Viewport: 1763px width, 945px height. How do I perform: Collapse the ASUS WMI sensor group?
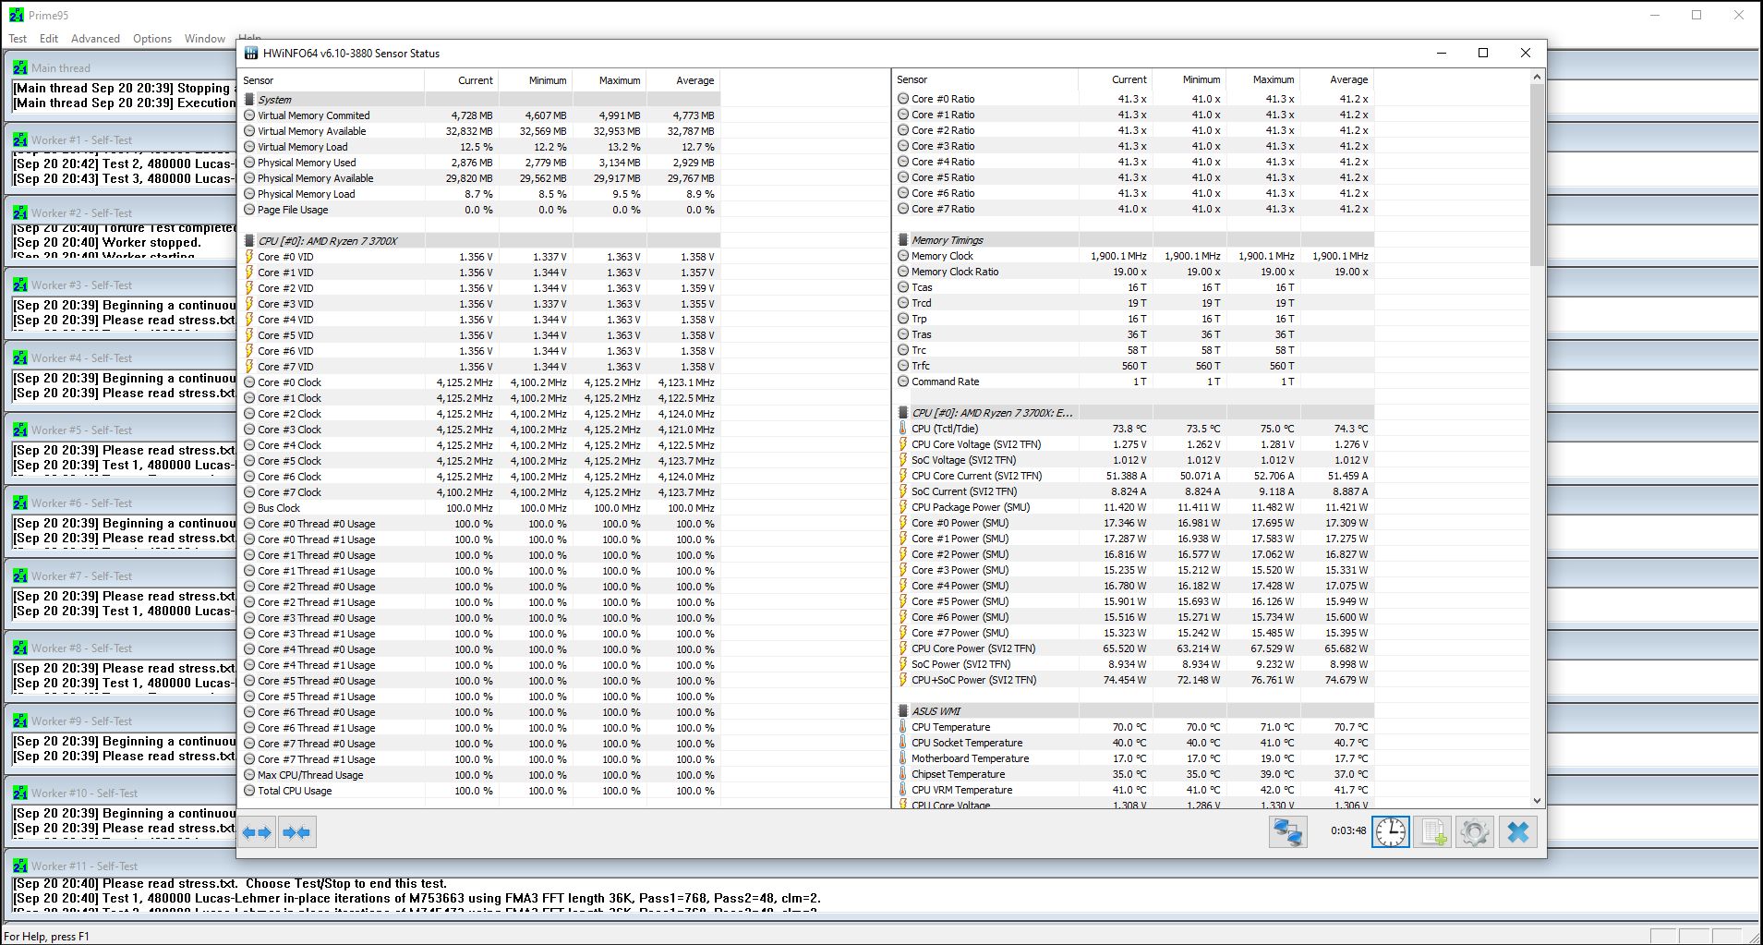[936, 711]
